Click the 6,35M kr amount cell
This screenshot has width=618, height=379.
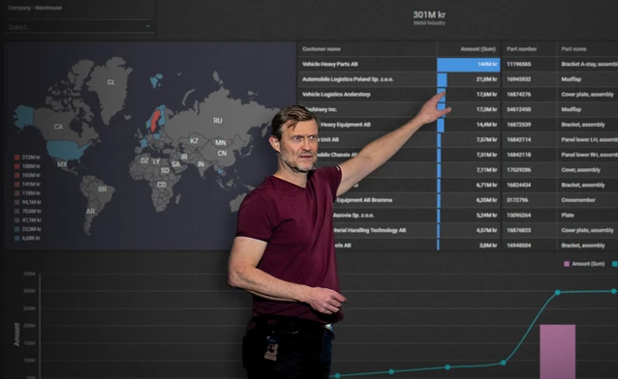click(469, 200)
